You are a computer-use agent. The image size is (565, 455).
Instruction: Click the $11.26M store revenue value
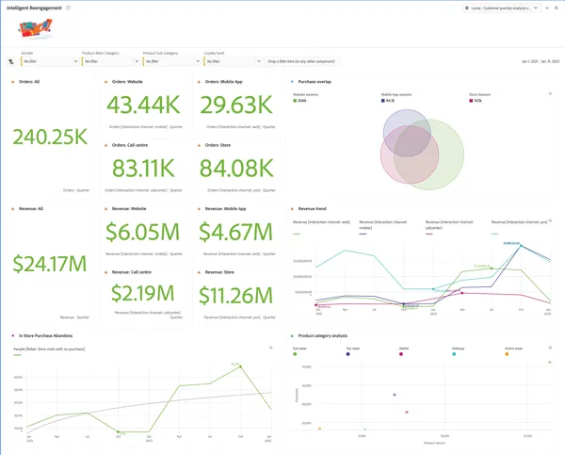point(236,295)
